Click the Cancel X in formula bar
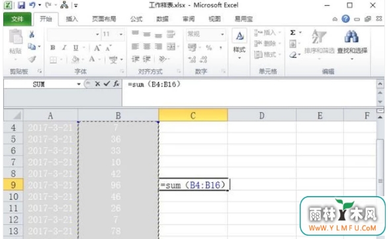 pyautogui.click(x=97, y=84)
